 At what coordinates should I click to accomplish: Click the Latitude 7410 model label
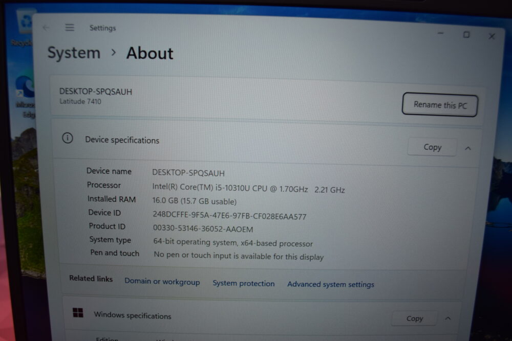(80, 101)
